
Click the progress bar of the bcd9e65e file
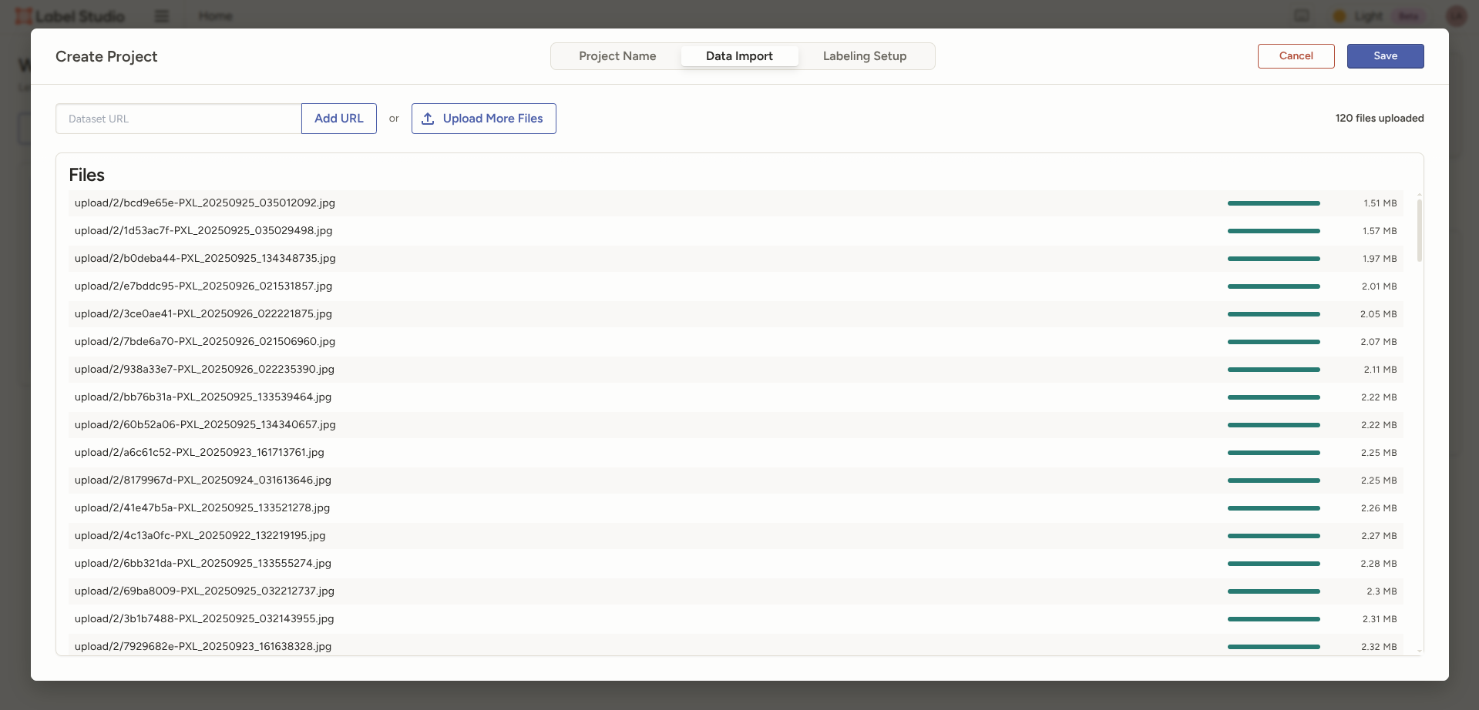1275,203
